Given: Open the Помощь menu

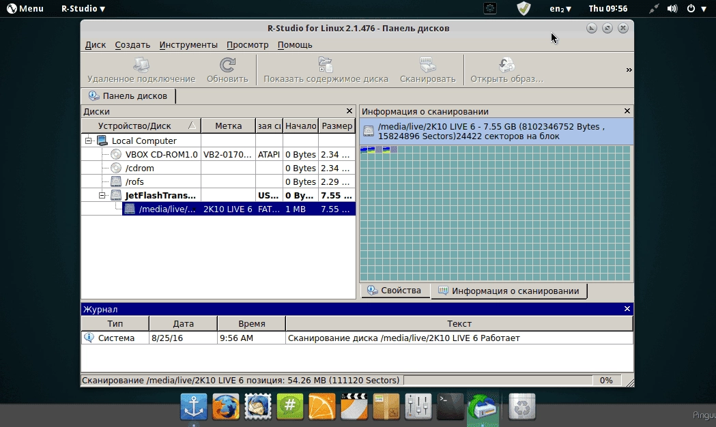Looking at the screenshot, I should click(295, 45).
